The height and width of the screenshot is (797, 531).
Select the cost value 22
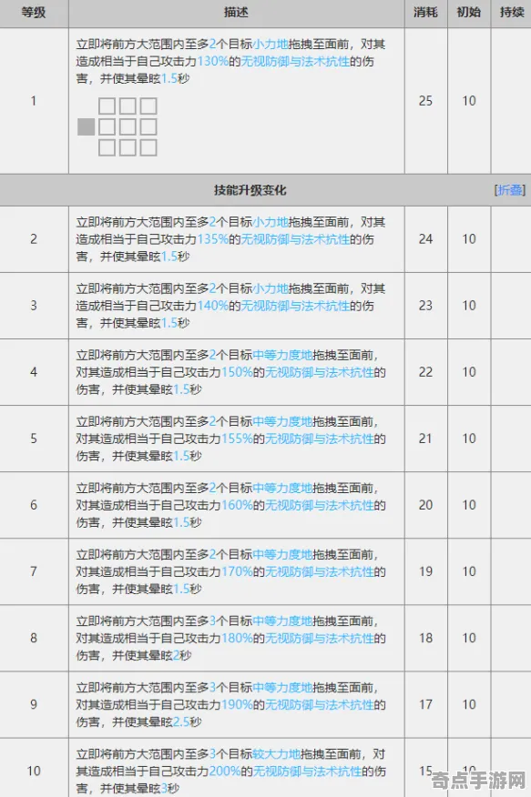point(425,372)
